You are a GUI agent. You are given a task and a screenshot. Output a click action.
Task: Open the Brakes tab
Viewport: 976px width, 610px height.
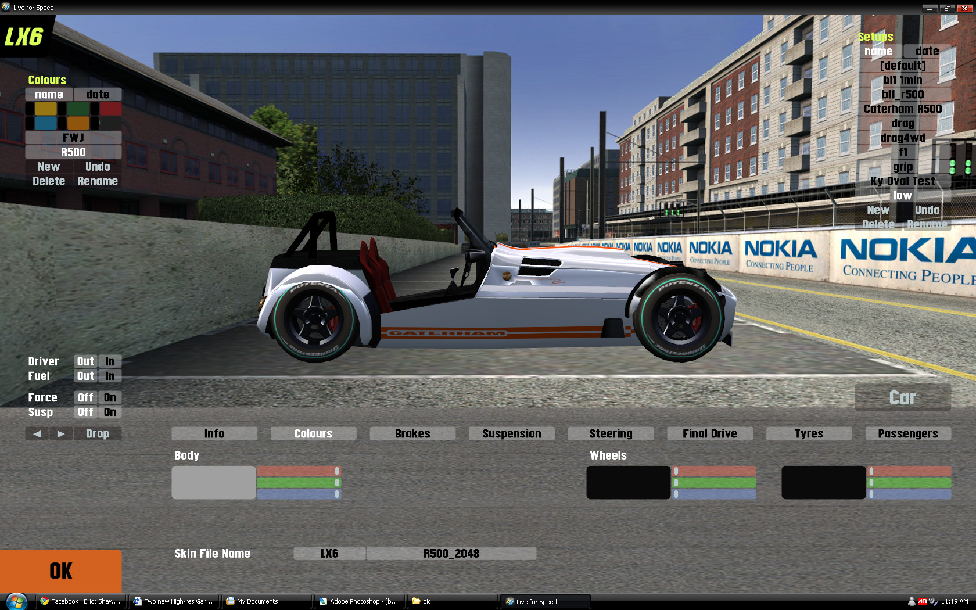point(412,433)
